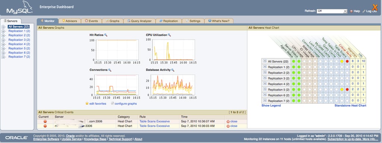Click the close icon for the 10:36:07 event
Image resolution: width=382 pixels, height=143 pixels.
click(228, 121)
